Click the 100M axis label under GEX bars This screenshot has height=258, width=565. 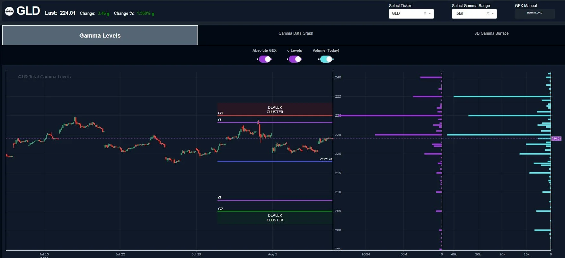366,254
